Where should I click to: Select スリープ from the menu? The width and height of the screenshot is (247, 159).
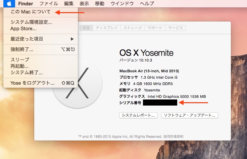point(41,59)
